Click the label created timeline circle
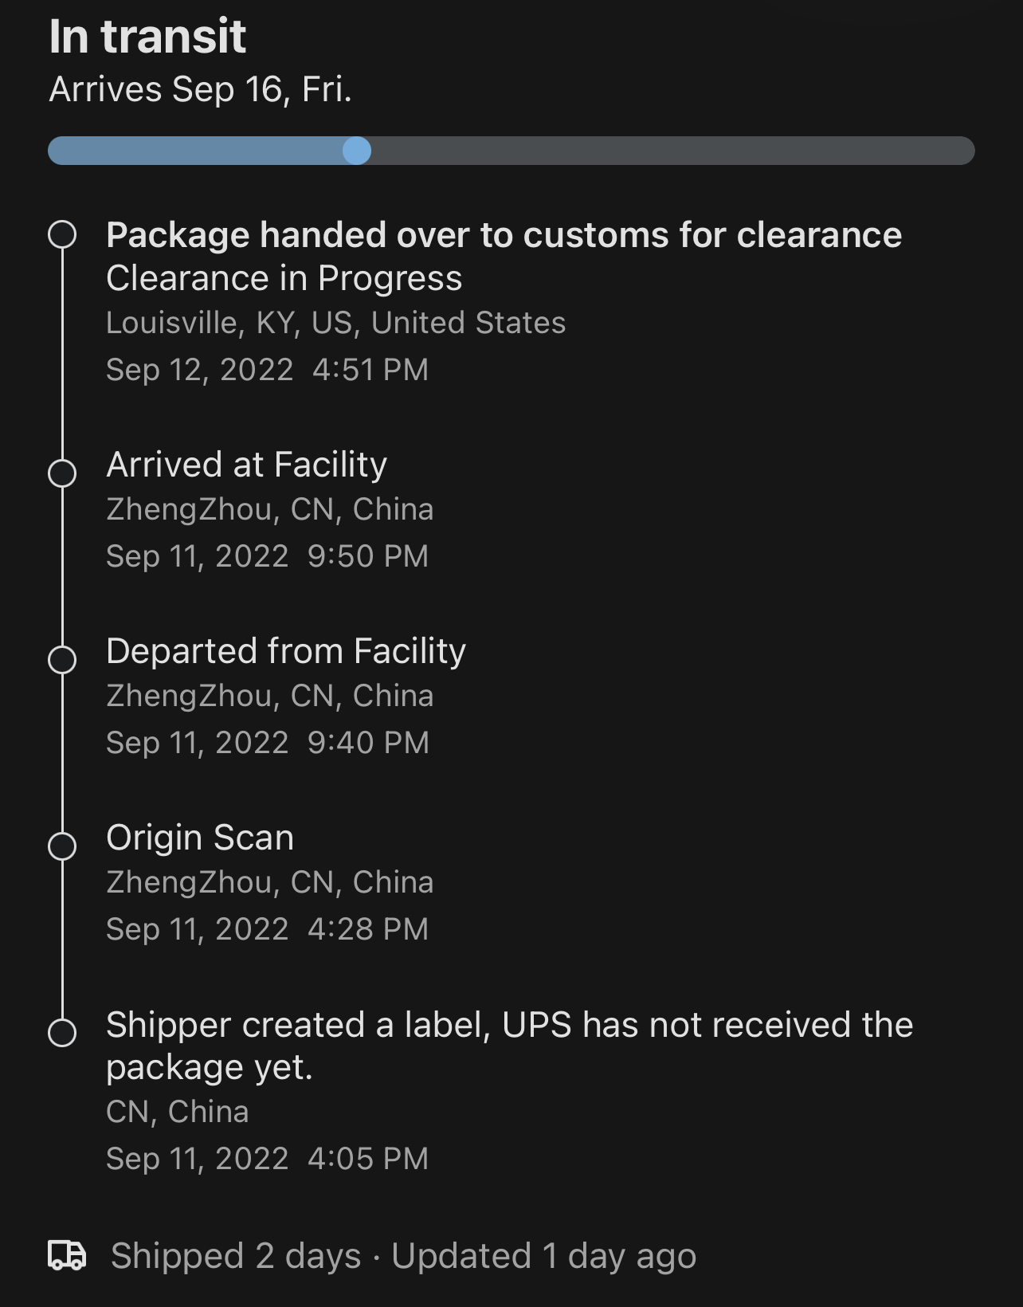This screenshot has height=1307, width=1023. pyautogui.click(x=62, y=1032)
